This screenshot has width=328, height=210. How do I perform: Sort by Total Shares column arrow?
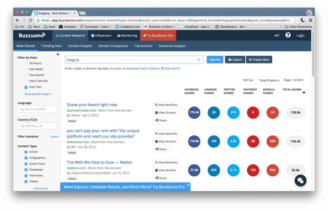point(304,92)
